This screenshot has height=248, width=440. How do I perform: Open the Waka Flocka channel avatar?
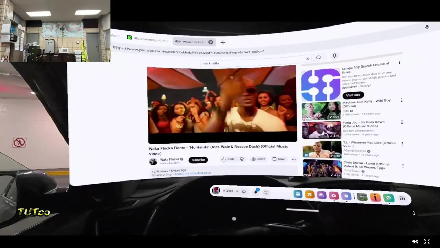tap(153, 161)
